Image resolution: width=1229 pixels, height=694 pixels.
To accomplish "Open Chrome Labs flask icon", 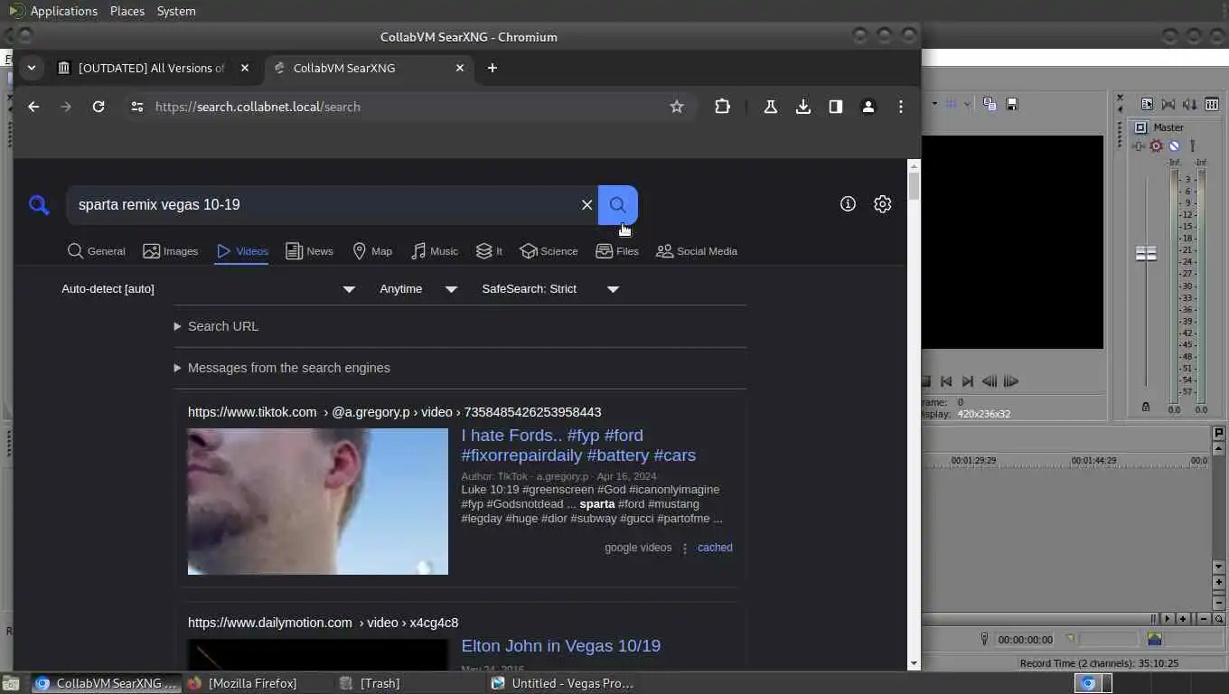I will [771, 107].
